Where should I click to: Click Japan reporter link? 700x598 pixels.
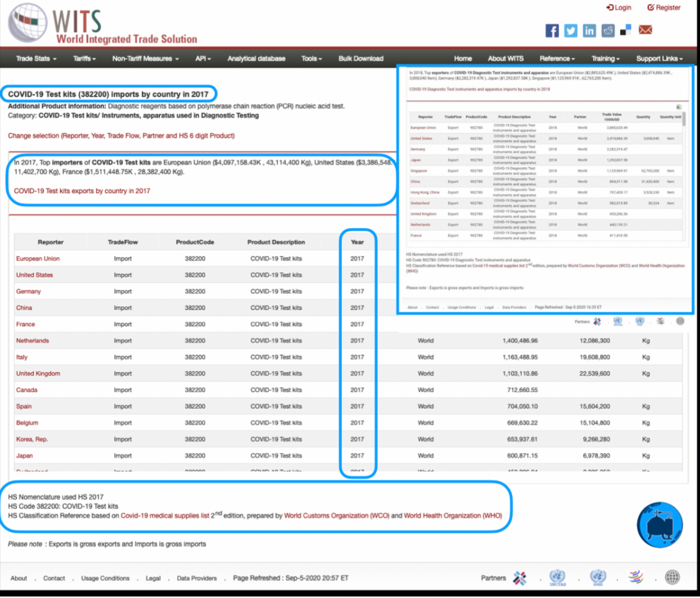coord(24,456)
